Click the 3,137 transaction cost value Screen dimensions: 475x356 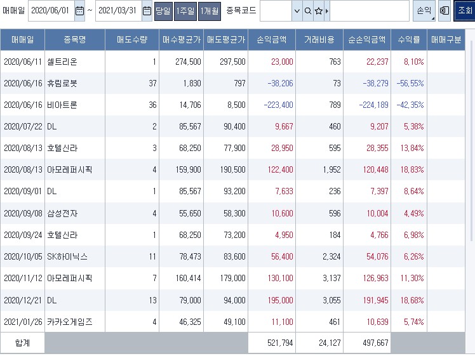(x=331, y=278)
